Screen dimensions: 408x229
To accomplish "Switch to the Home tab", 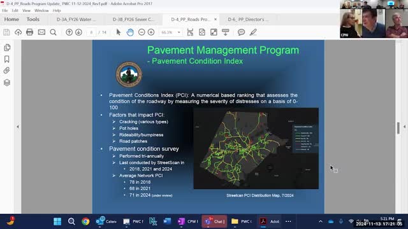I will pos(11,19).
